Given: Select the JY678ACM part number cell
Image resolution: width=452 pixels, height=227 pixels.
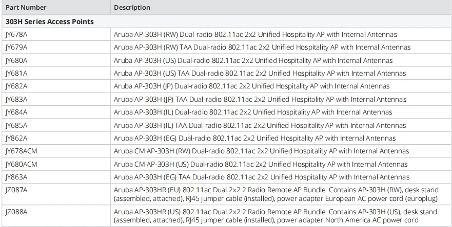Looking at the screenshot, I should 21,151.
